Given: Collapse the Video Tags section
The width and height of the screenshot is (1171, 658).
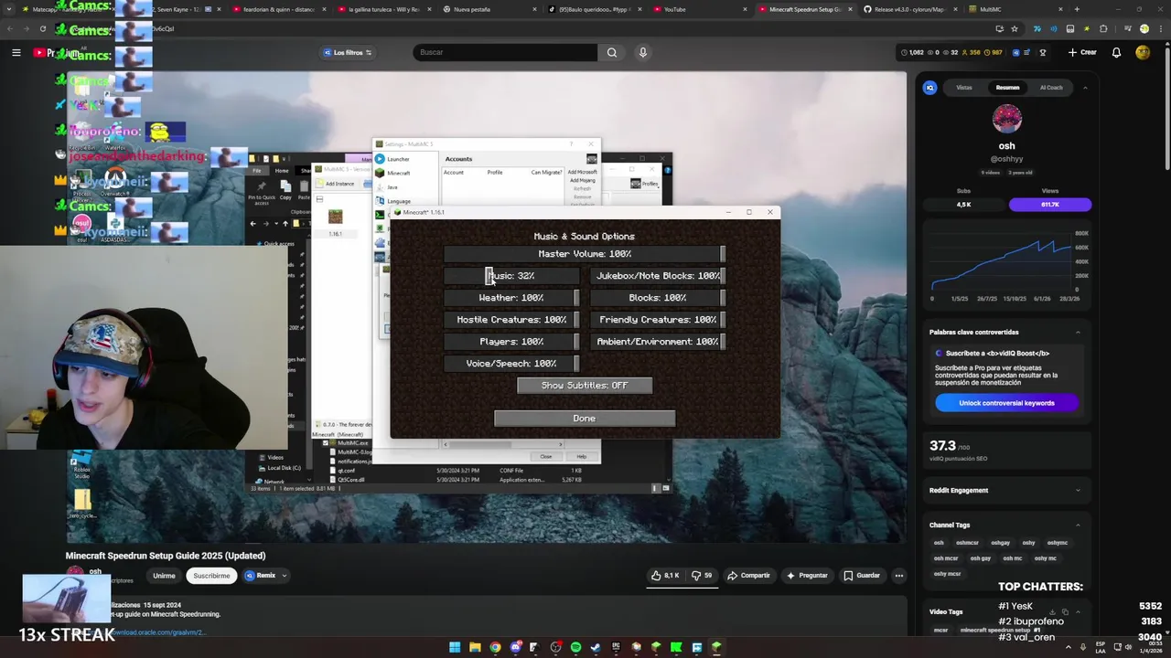Looking at the screenshot, I should point(1078,611).
